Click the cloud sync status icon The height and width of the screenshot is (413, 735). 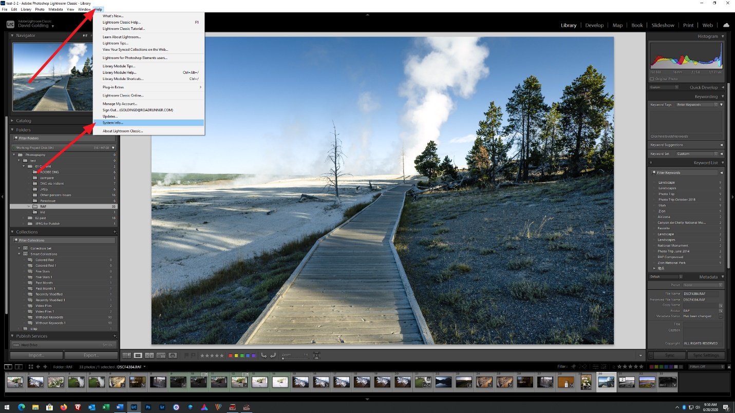click(x=726, y=25)
